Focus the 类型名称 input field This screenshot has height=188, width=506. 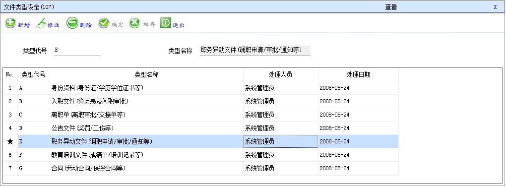tap(255, 50)
